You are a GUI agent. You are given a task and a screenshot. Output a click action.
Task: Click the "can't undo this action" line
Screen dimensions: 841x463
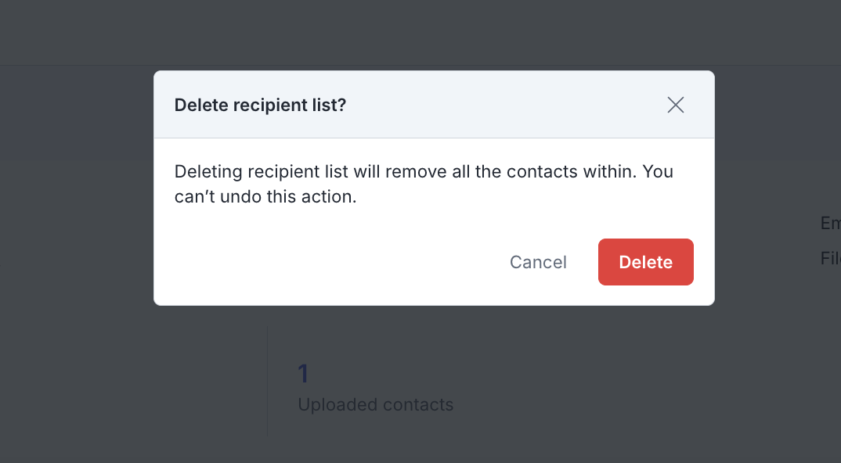(265, 197)
